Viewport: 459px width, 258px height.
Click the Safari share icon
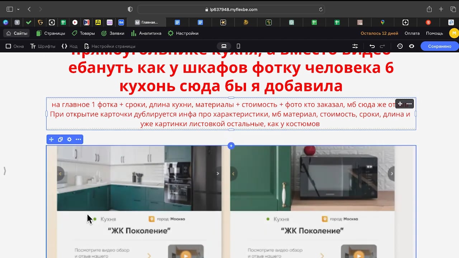429,9
